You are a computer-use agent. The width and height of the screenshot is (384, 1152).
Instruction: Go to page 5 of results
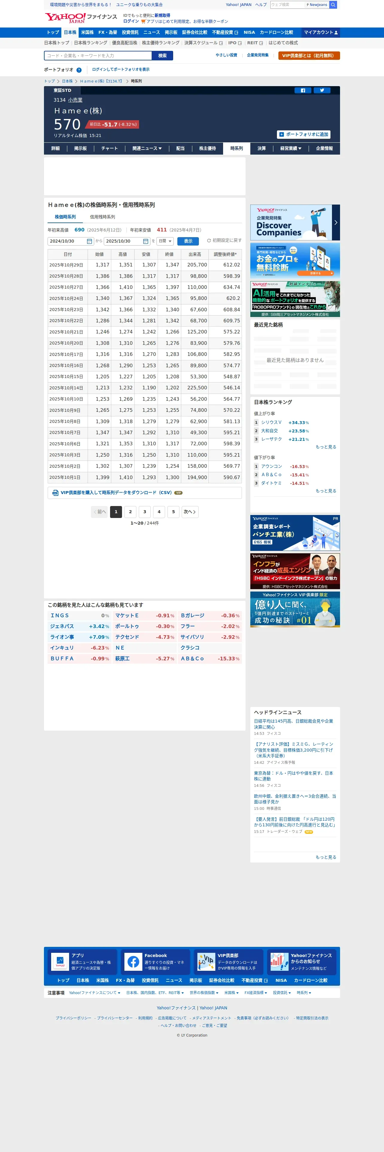pos(173,512)
